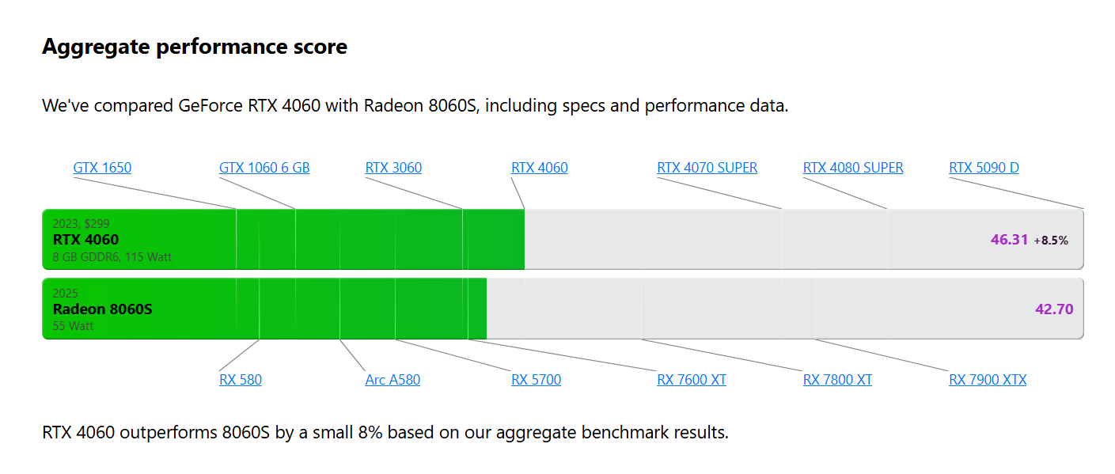Click the GTX 1060 6 GB link

[264, 168]
